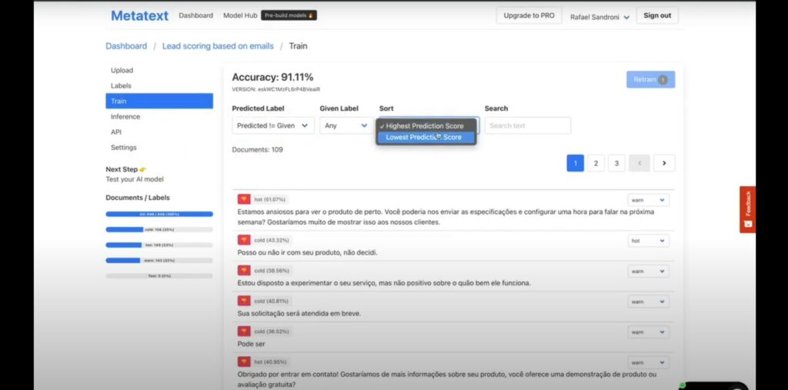This screenshot has height=390, width=788.
Task: Click the Retrain button
Action: (x=649, y=79)
